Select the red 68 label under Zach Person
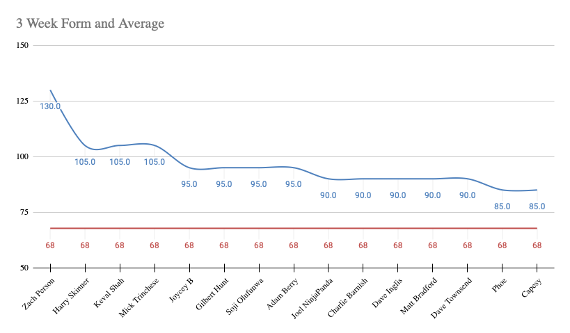 50,245
